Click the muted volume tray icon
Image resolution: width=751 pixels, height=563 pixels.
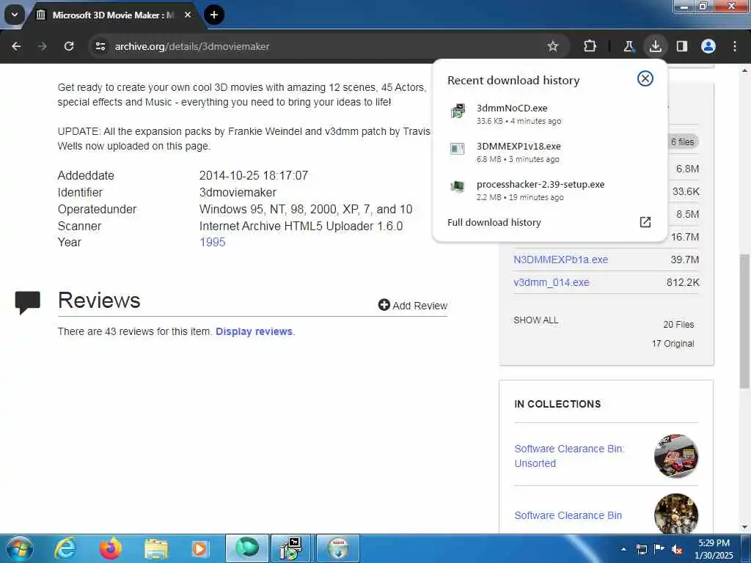677,549
